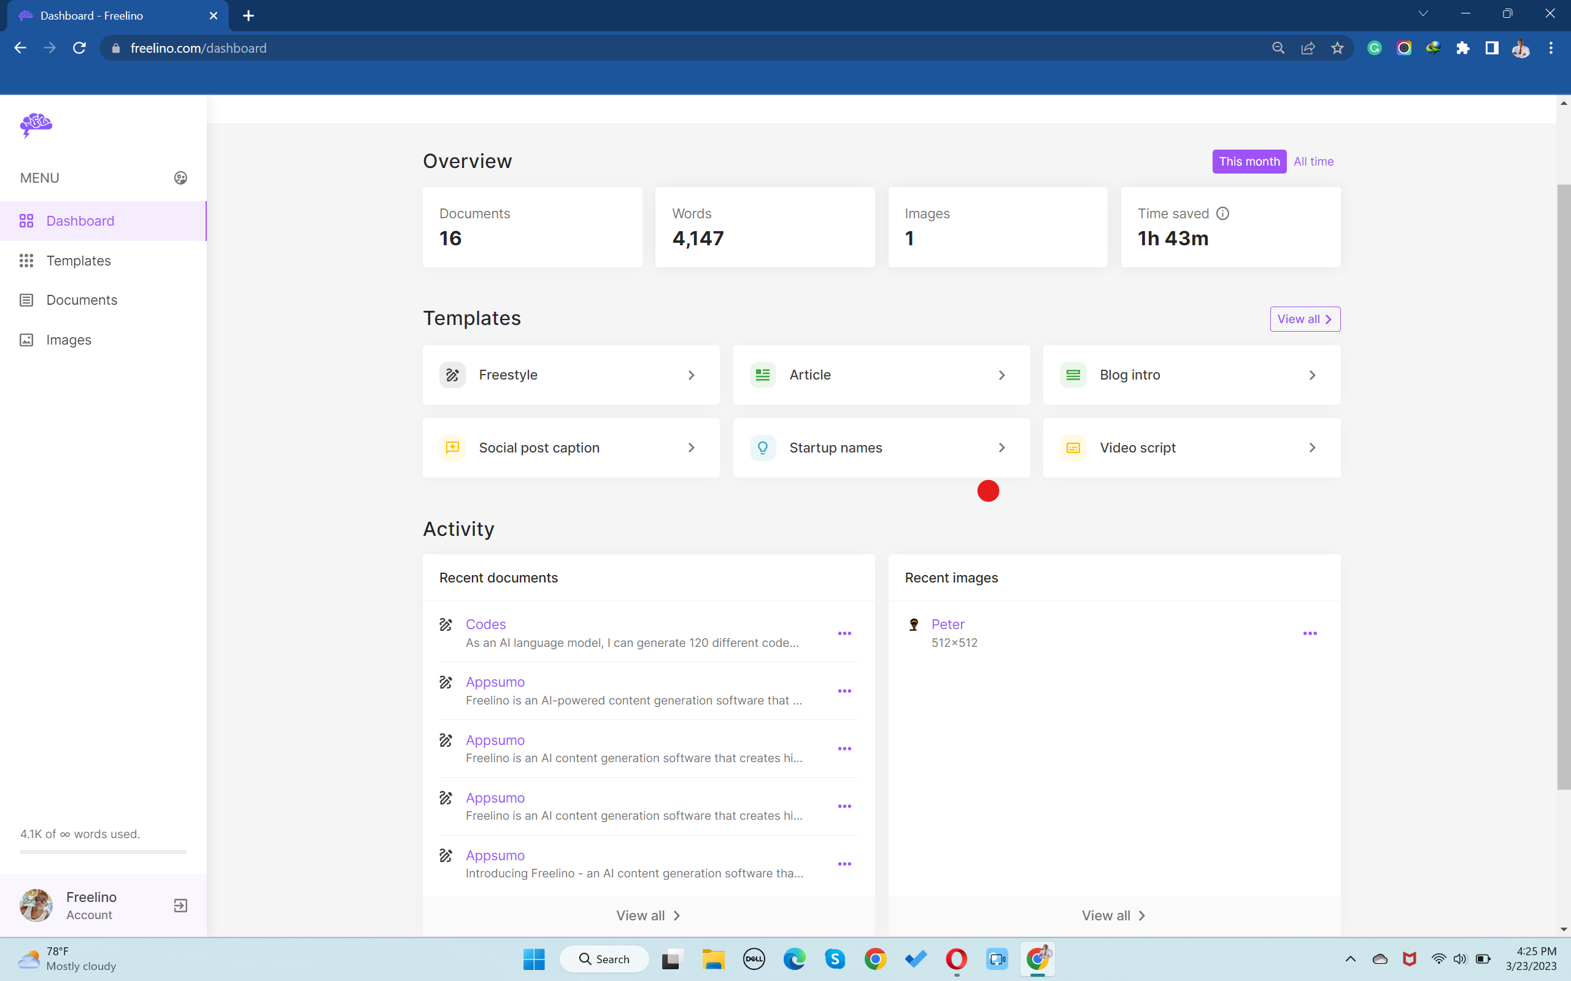Click the Peter image thumbnail icon

[x=913, y=625]
